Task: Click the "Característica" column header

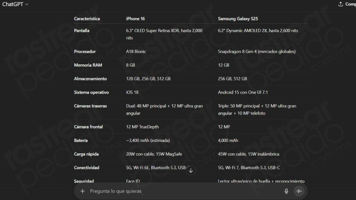Action: 87,19
